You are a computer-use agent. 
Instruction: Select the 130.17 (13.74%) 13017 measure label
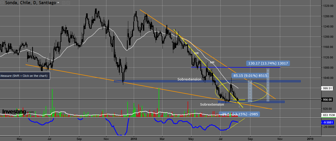(x=268, y=63)
